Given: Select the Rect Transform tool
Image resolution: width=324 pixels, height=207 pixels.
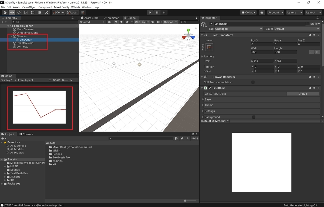Looking at the screenshot, I should pos(33,12).
